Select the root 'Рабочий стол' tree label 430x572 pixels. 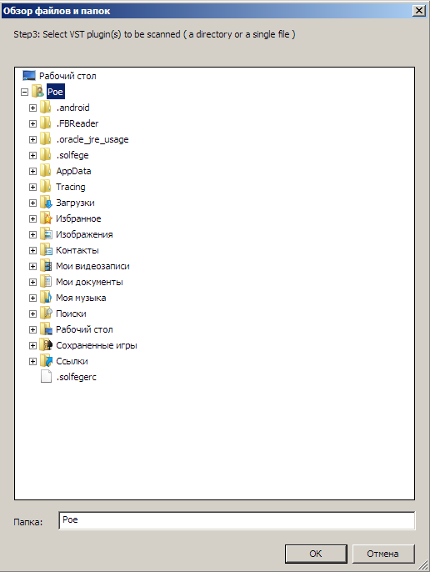pyautogui.click(x=67, y=76)
